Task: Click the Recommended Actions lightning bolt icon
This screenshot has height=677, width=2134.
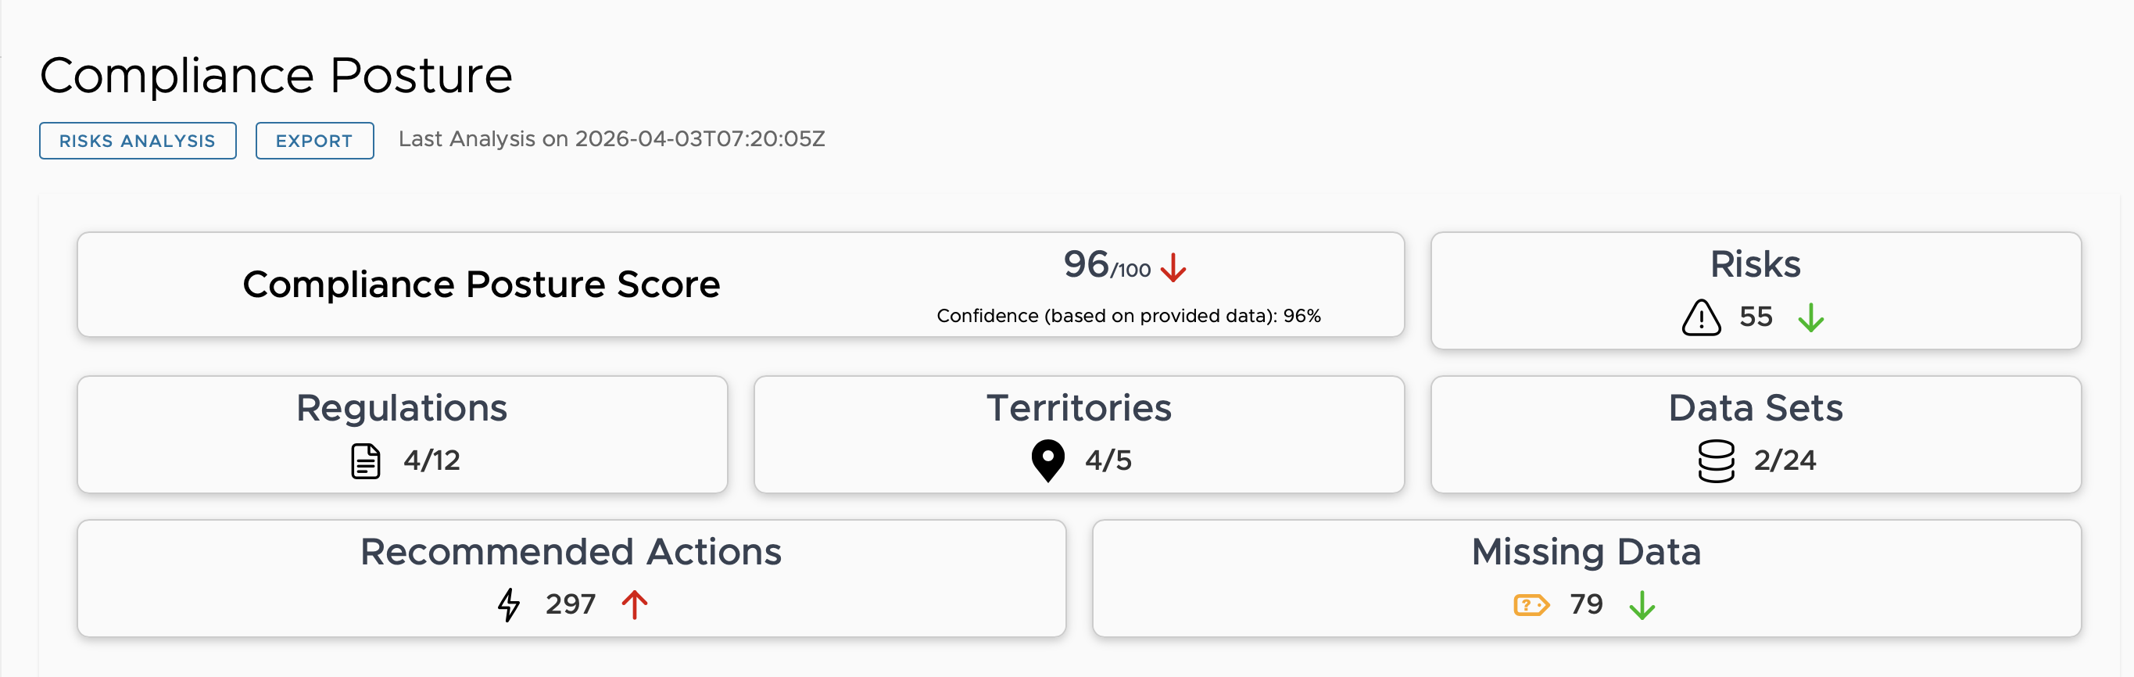Action: (509, 604)
